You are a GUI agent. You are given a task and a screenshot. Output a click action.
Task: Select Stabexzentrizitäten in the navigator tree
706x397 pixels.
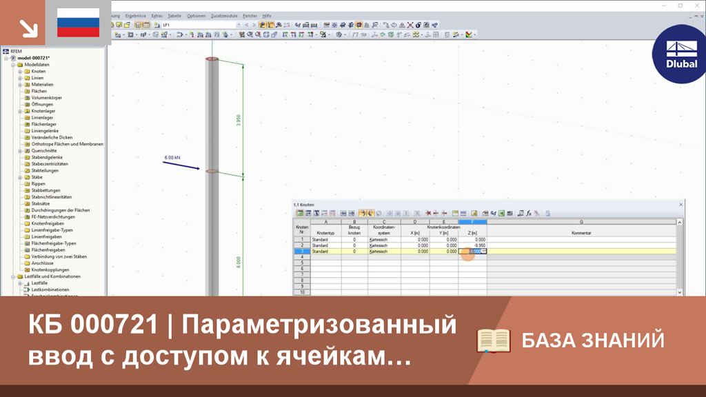click(x=50, y=164)
